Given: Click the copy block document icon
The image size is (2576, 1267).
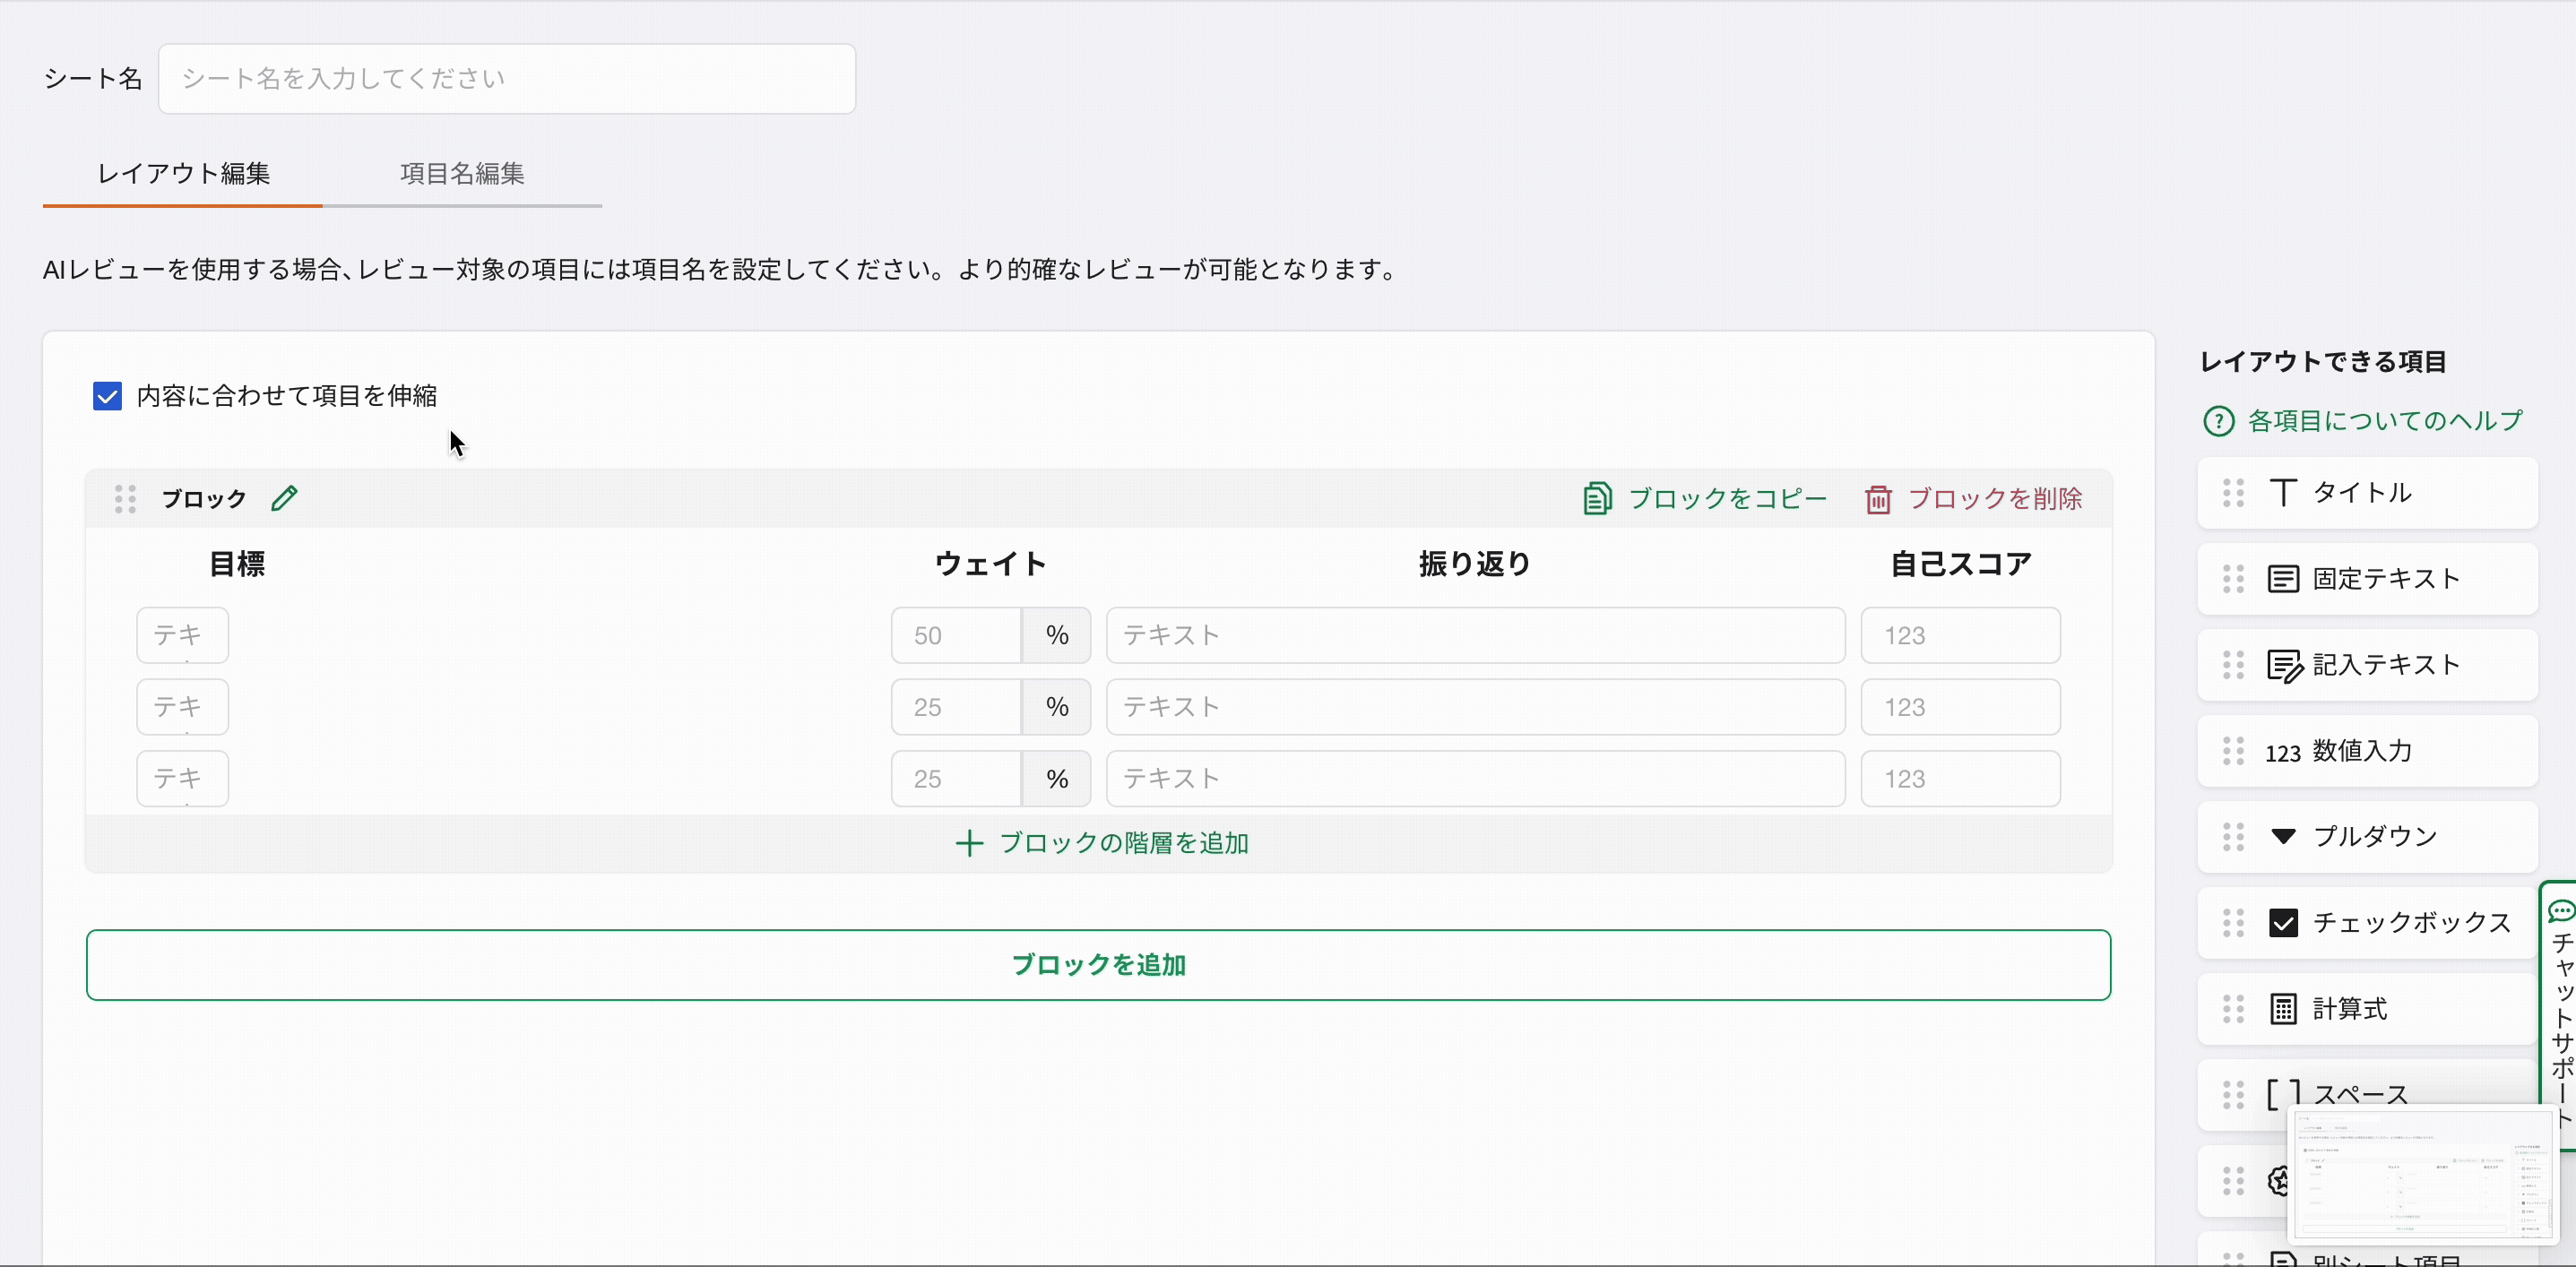Looking at the screenshot, I should pyautogui.click(x=1597, y=498).
